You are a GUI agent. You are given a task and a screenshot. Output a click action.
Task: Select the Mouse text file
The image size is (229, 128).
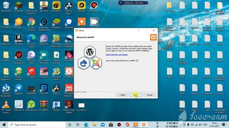(220, 40)
